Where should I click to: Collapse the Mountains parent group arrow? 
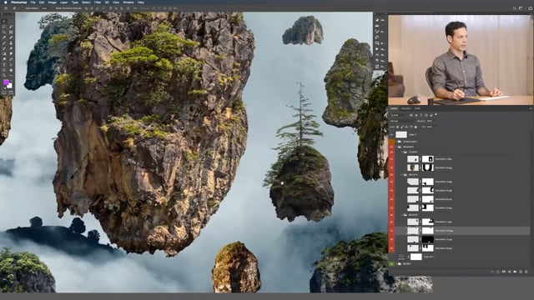pyautogui.click(x=396, y=147)
